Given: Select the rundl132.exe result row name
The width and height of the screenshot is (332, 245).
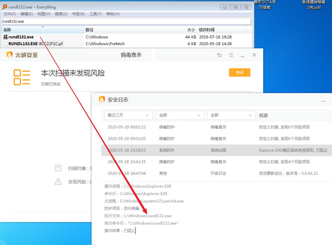Looking at the screenshot, I should click(21, 37).
